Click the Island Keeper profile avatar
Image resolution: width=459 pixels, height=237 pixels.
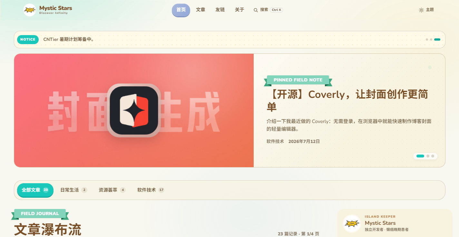(x=352, y=223)
